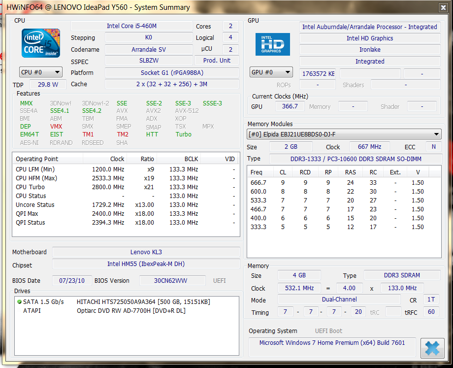
Task: Click the Logical processor count value
Action: click(230, 37)
